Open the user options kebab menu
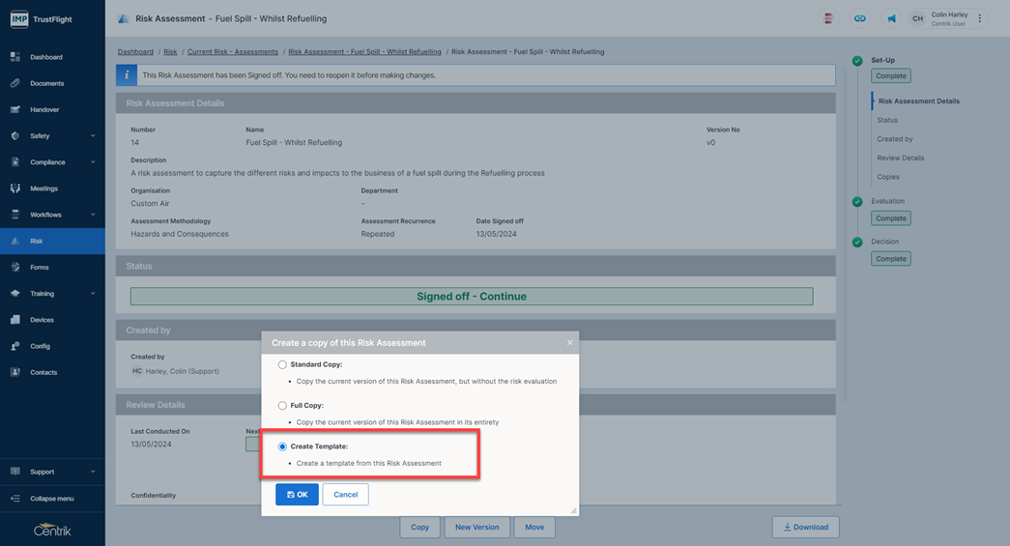 (x=979, y=18)
